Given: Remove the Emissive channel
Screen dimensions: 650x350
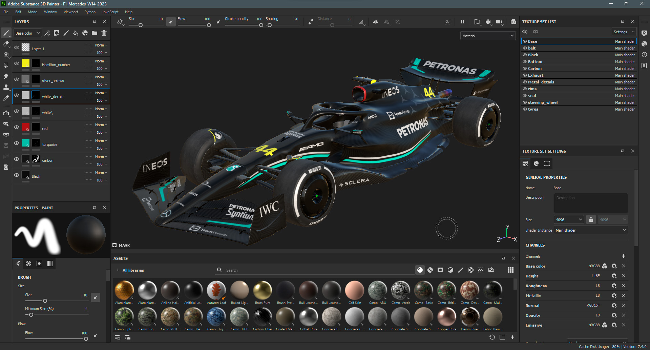Looking at the screenshot, I should [x=624, y=325].
